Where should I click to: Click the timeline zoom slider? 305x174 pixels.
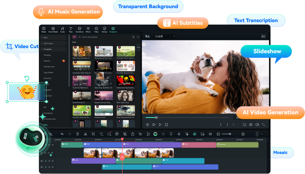coord(230,134)
